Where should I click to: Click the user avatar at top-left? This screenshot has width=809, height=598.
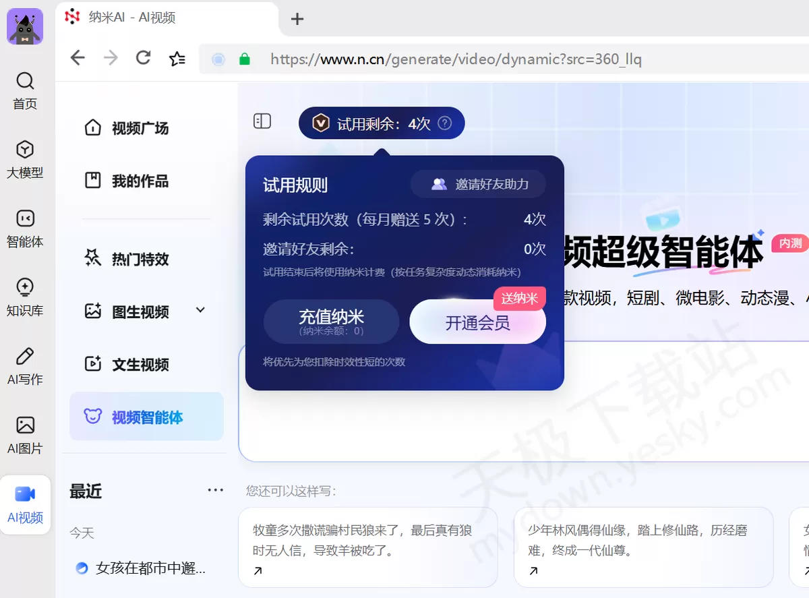coord(25,26)
